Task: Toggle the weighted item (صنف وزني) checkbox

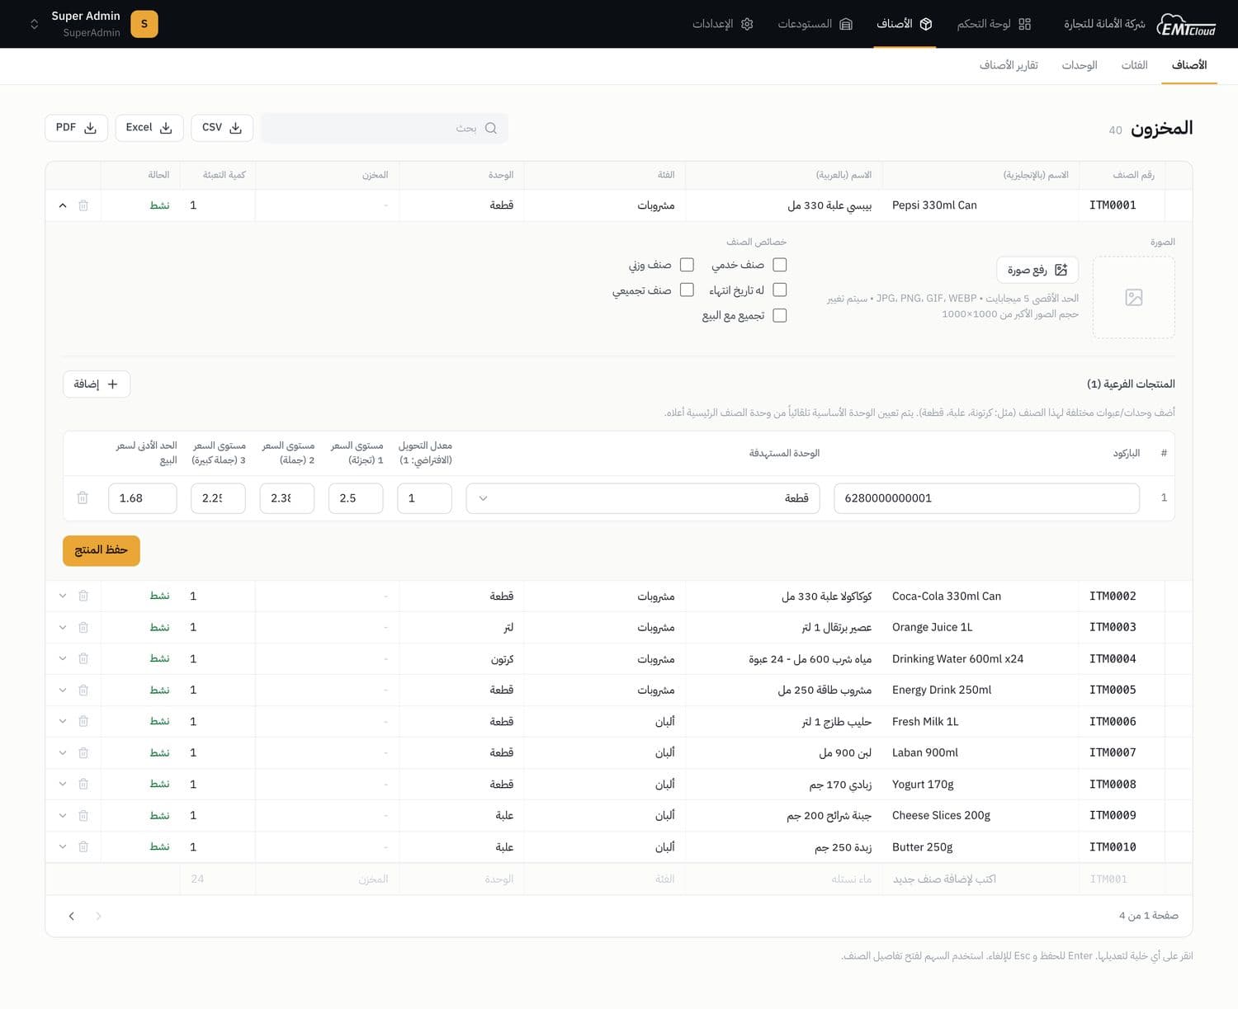Action: [x=687, y=265]
